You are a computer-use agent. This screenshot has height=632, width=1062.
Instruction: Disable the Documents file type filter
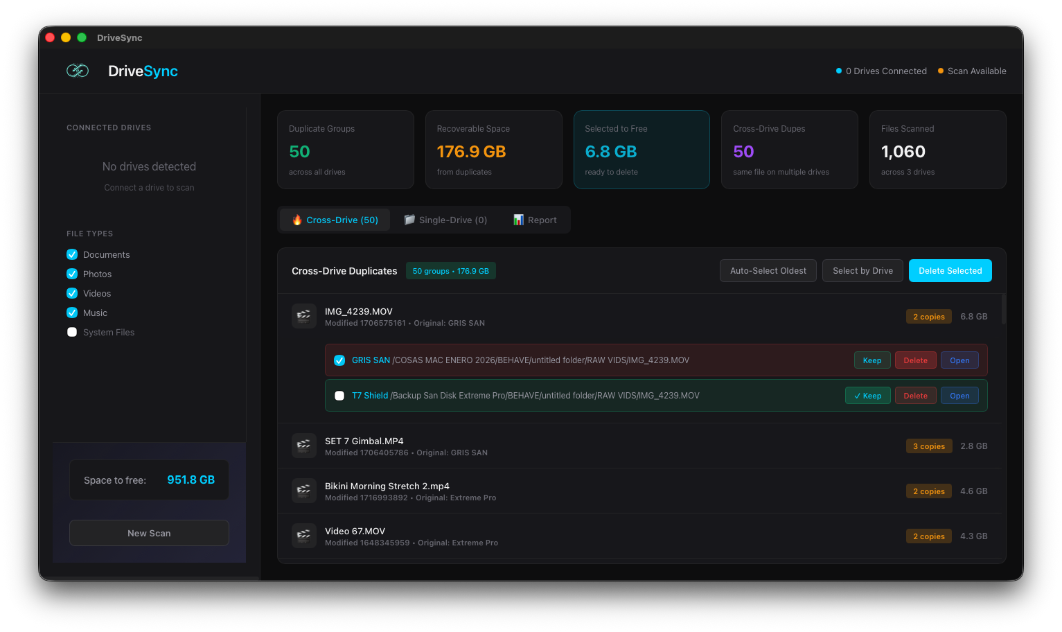72,254
